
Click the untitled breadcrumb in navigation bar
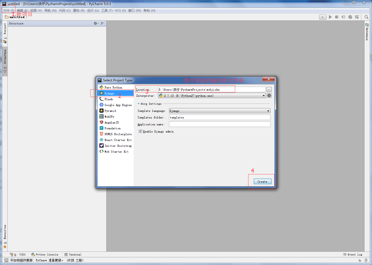[15, 17]
